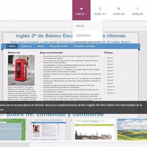The height and width of the screenshot is (147, 147).
Task: Click the icon above NIVEL A1
Action: [100, 9]
